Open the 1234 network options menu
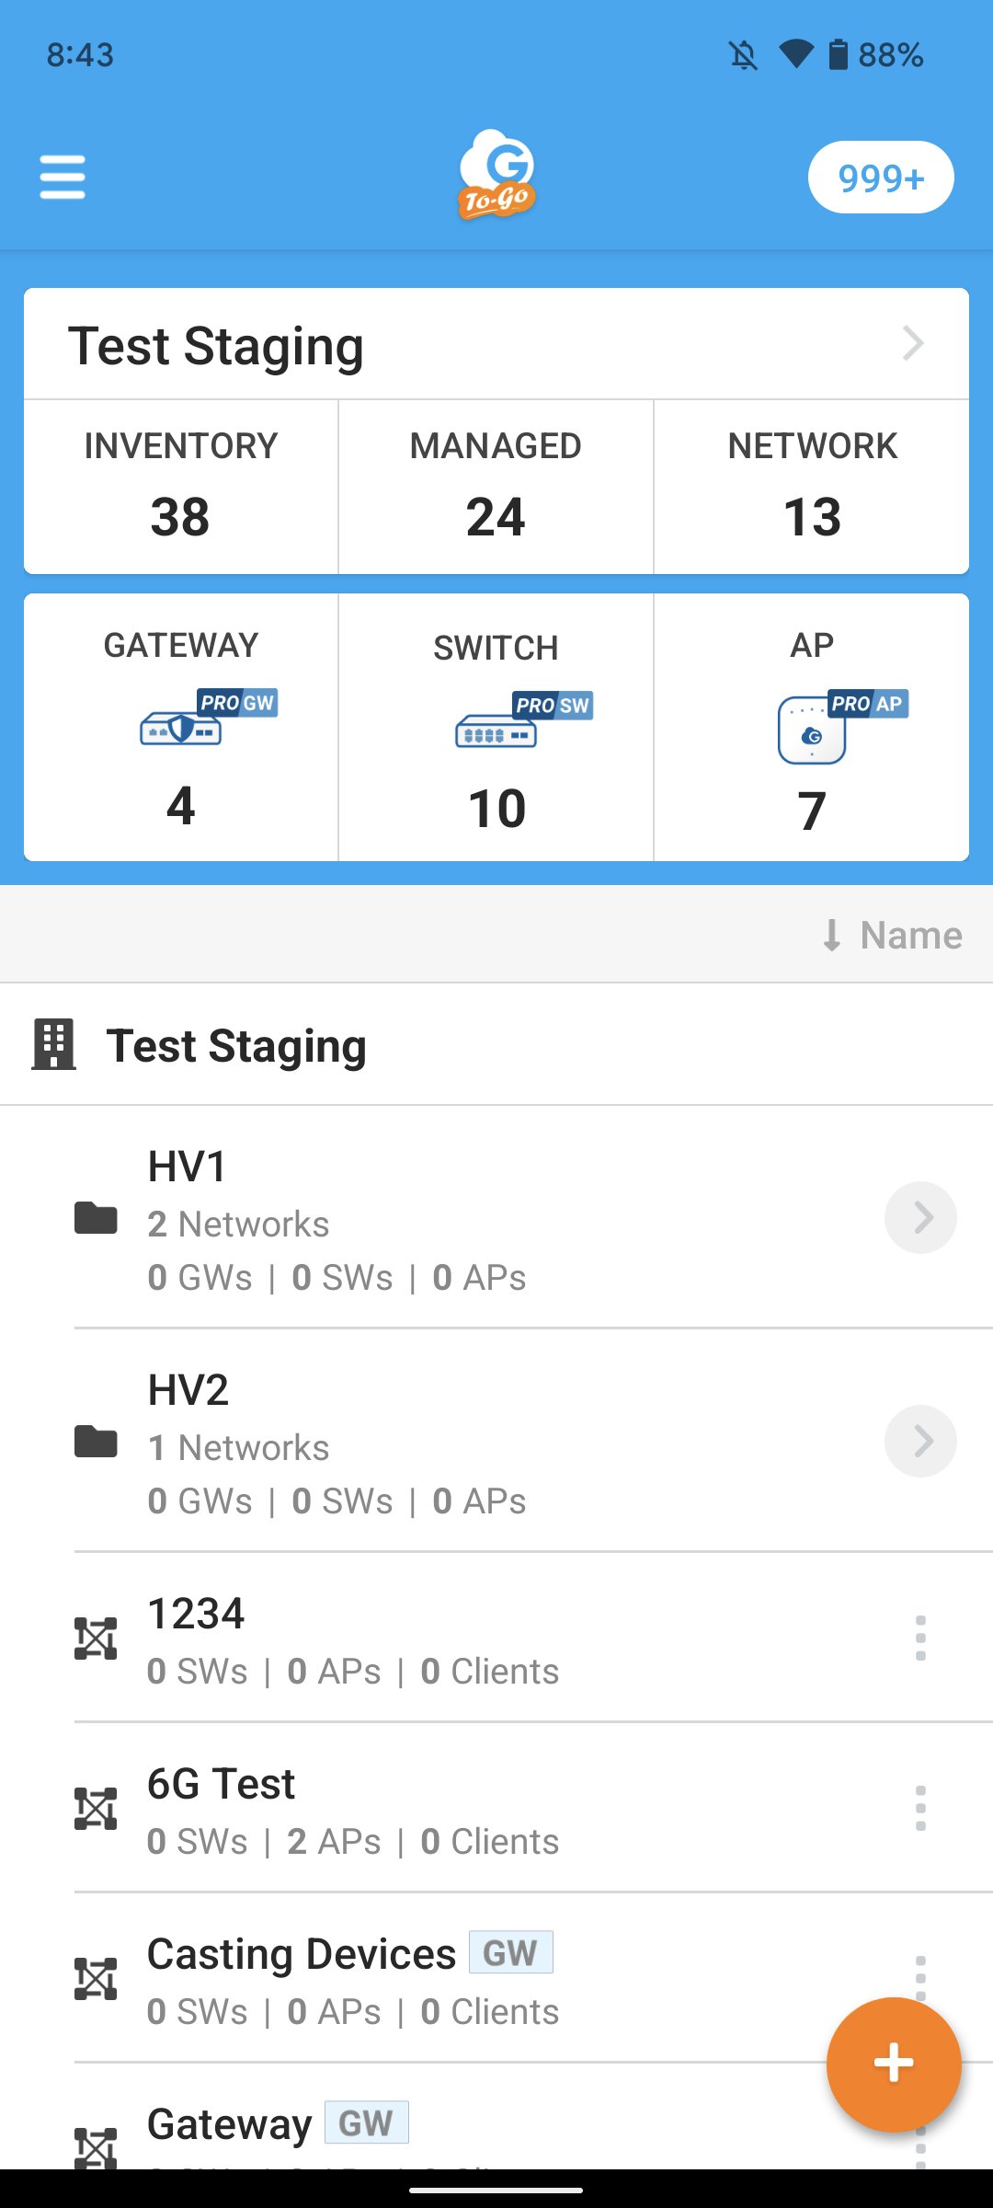 [920, 1639]
